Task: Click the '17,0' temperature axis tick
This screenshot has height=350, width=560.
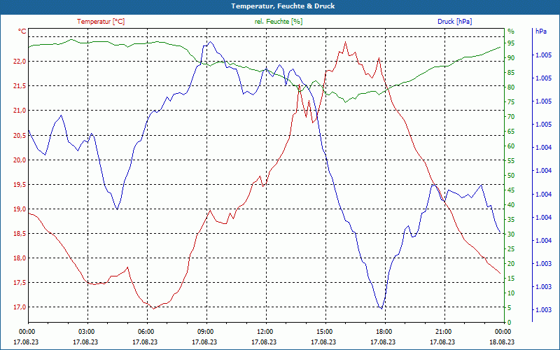Action: pyautogui.click(x=20, y=307)
